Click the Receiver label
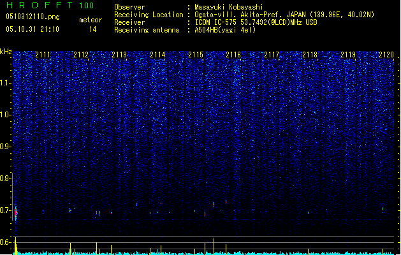 point(129,22)
